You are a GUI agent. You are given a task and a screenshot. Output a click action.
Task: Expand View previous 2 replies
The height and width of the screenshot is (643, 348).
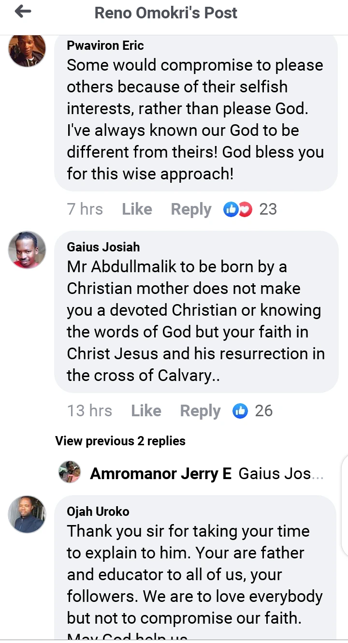pos(120,441)
